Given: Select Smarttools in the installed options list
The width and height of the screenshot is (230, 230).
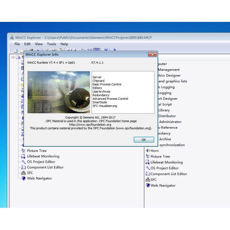Looking at the screenshot, I should point(100,102).
